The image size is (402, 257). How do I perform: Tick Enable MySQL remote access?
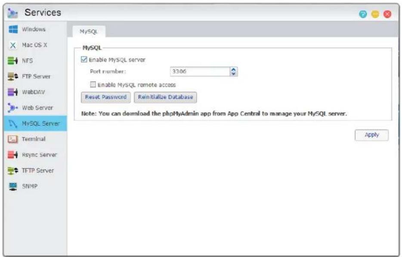(x=93, y=84)
